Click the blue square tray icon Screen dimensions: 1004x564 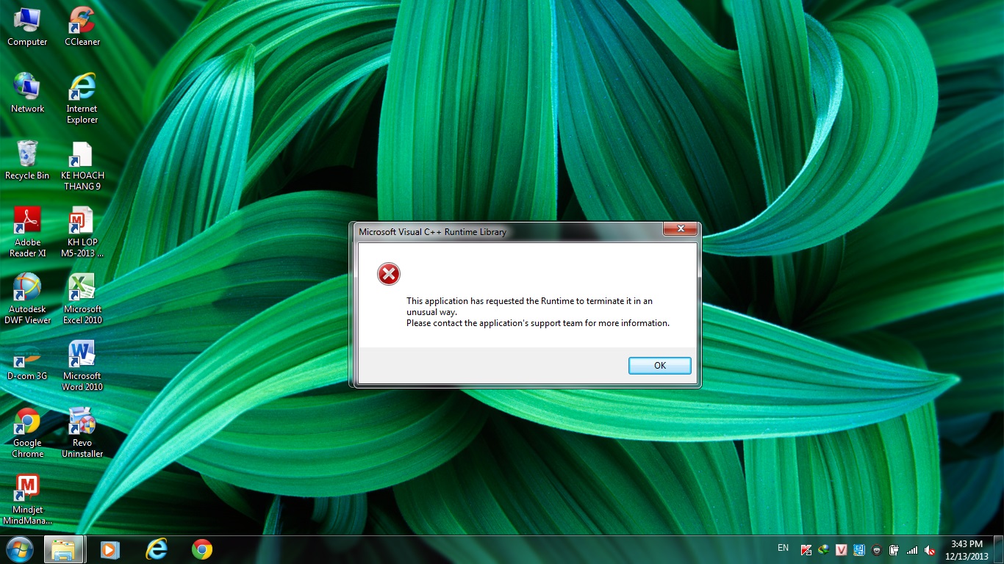point(859,550)
